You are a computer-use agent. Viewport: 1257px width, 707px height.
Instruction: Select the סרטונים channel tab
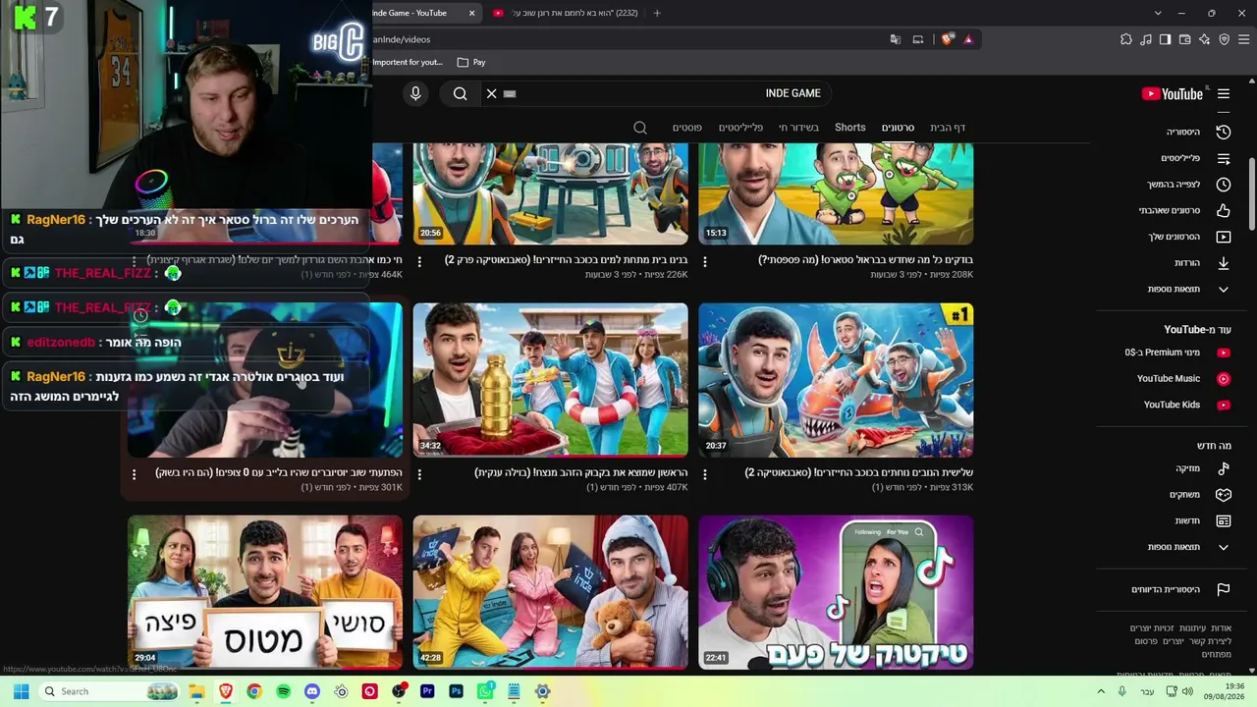pyautogui.click(x=898, y=128)
